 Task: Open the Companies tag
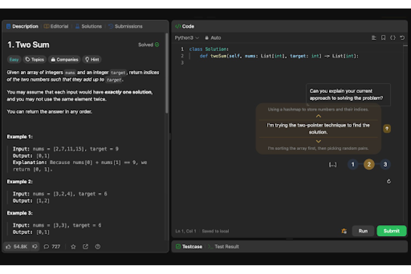[64, 59]
